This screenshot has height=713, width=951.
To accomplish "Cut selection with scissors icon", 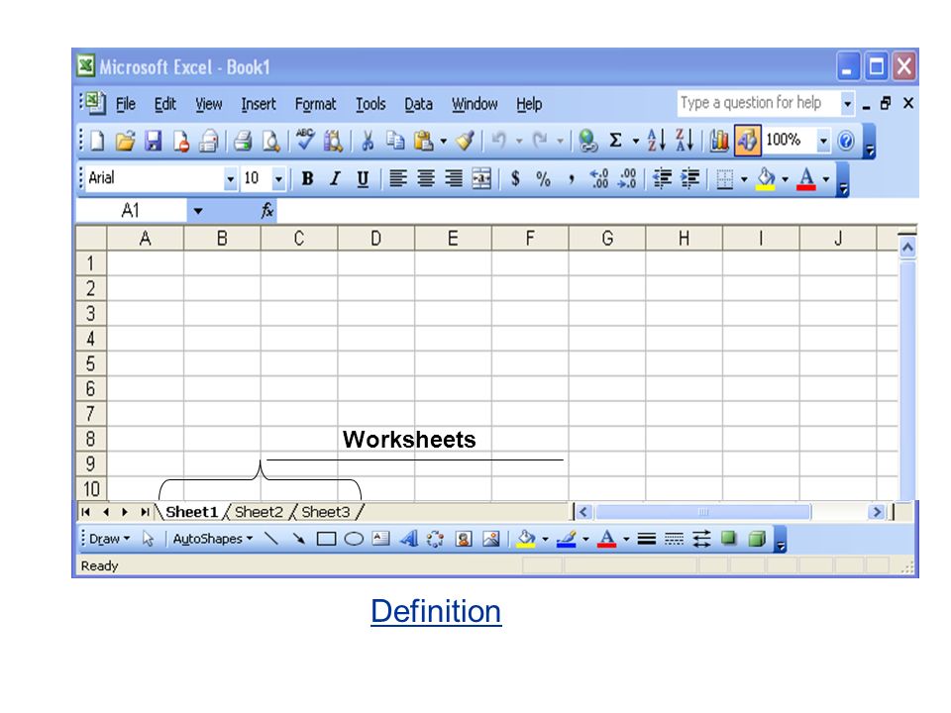I will 367,141.
